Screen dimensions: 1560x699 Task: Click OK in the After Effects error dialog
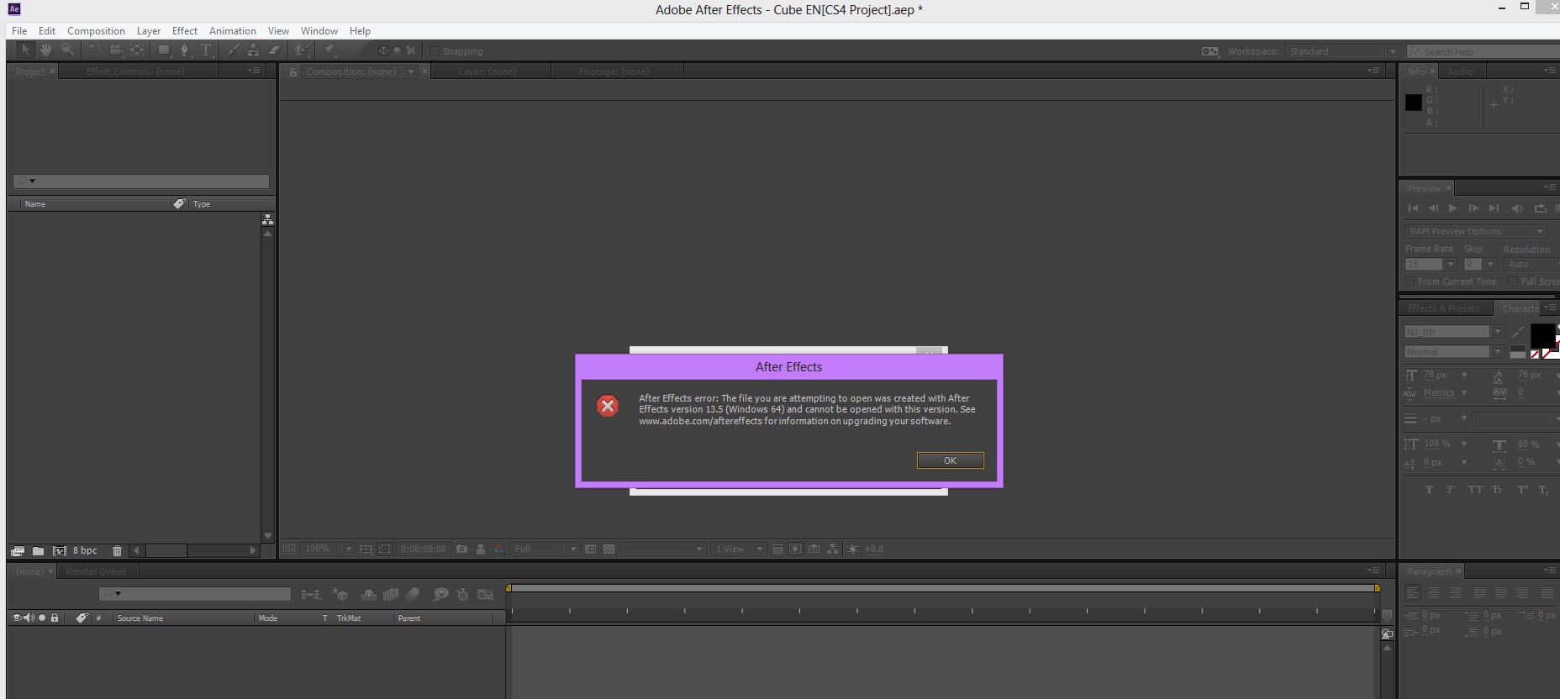(950, 460)
